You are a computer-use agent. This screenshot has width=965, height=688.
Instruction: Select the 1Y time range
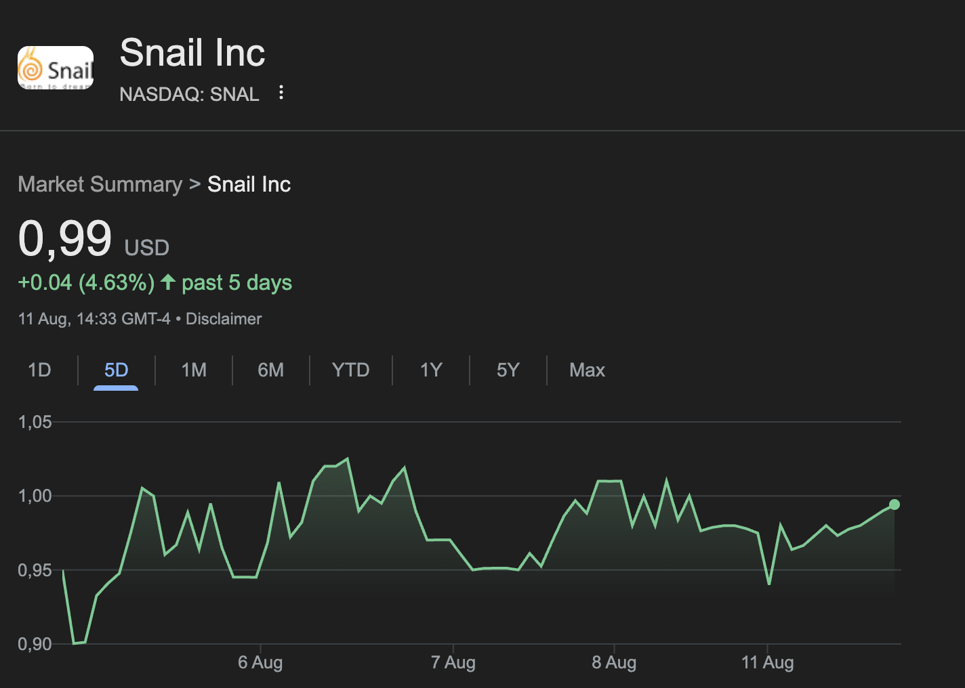pos(431,370)
